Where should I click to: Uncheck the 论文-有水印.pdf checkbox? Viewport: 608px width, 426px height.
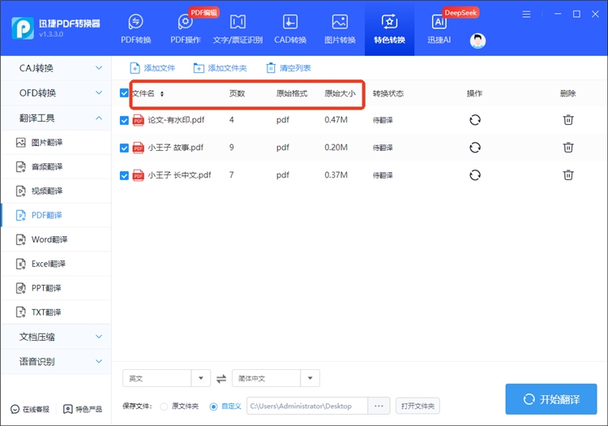point(124,120)
